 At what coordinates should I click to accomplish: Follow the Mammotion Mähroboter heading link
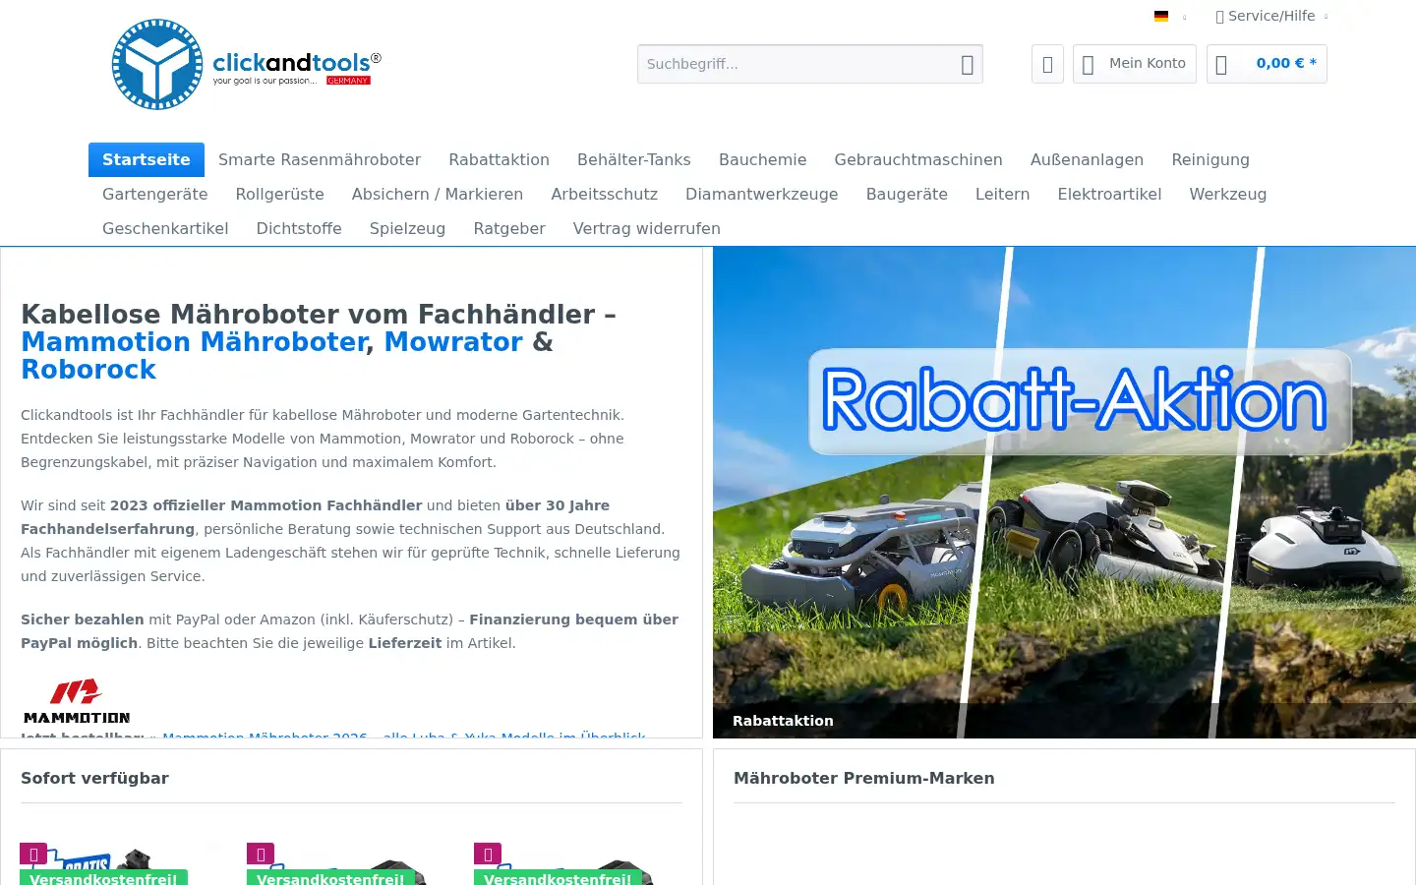[194, 342]
